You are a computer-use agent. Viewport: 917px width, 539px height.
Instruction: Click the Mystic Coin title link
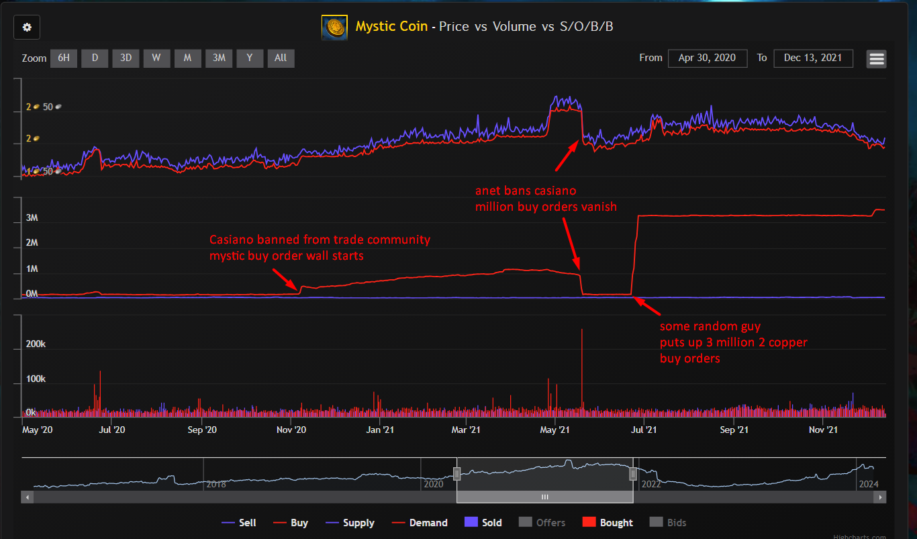coord(391,27)
